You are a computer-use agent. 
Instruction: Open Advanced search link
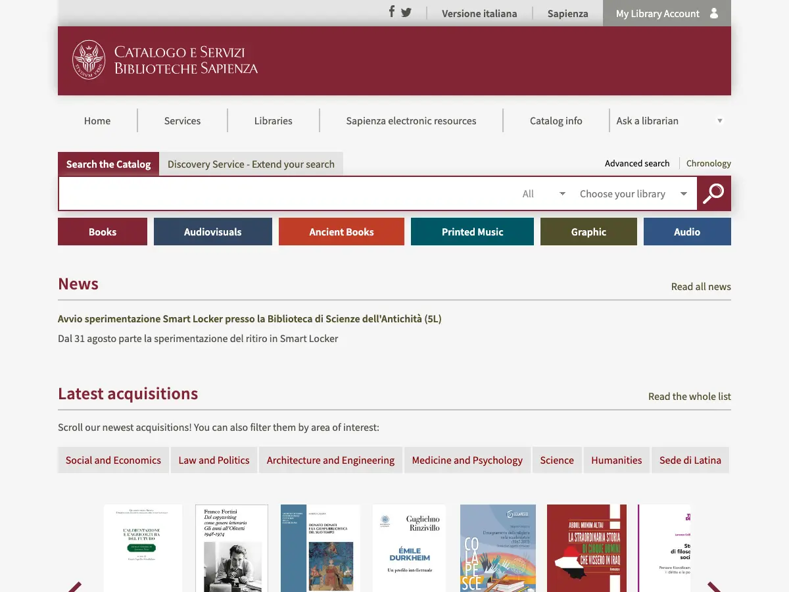tap(637, 164)
